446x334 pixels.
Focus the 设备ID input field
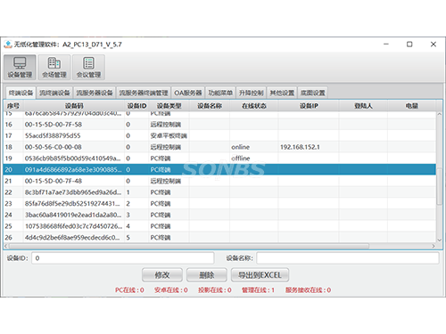pyautogui.click(x=123, y=258)
